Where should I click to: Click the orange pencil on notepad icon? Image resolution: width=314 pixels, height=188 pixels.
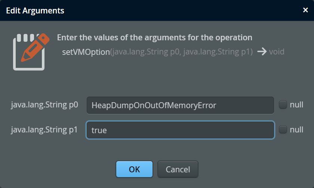pos(35,47)
